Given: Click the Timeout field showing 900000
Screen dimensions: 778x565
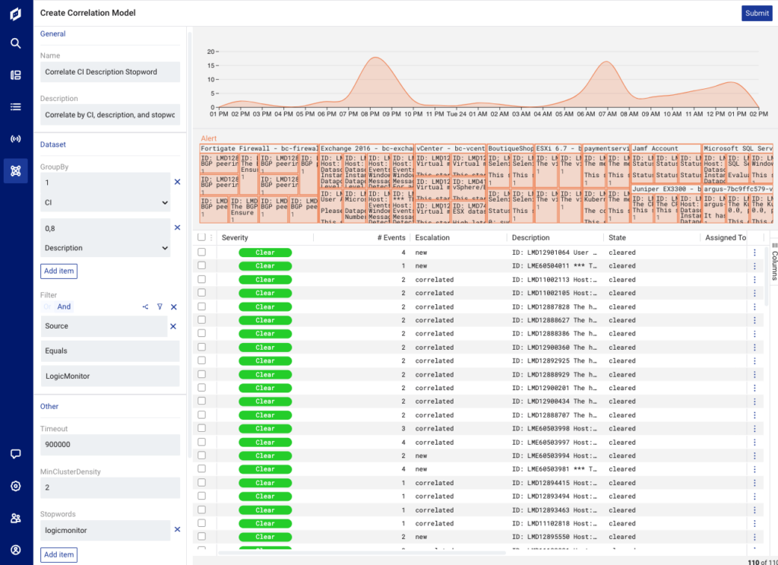Looking at the screenshot, I should (x=110, y=444).
